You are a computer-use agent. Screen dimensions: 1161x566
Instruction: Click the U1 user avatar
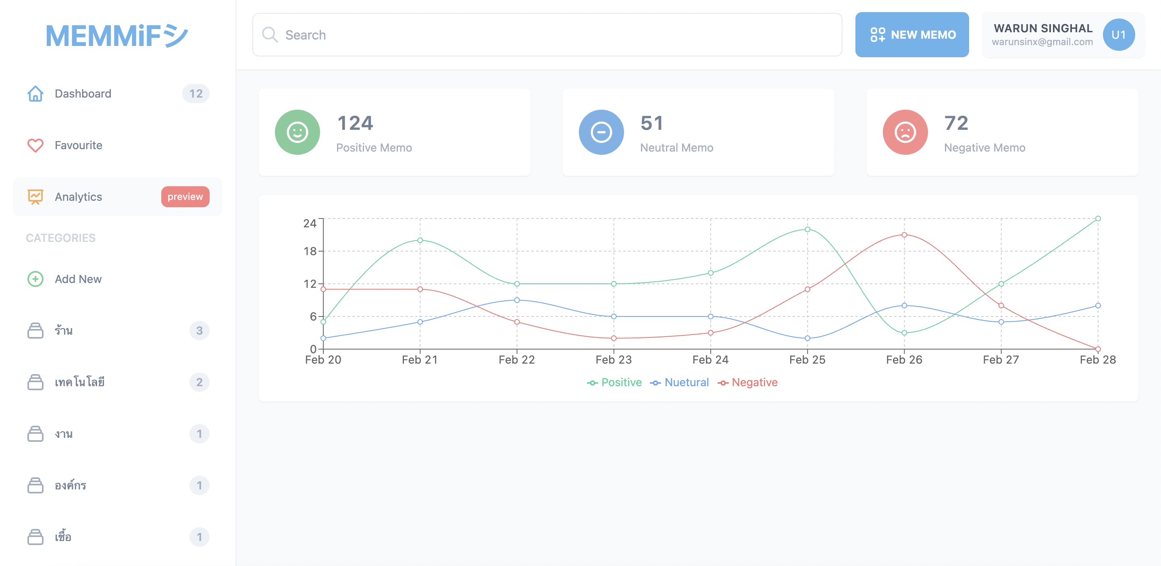point(1118,35)
